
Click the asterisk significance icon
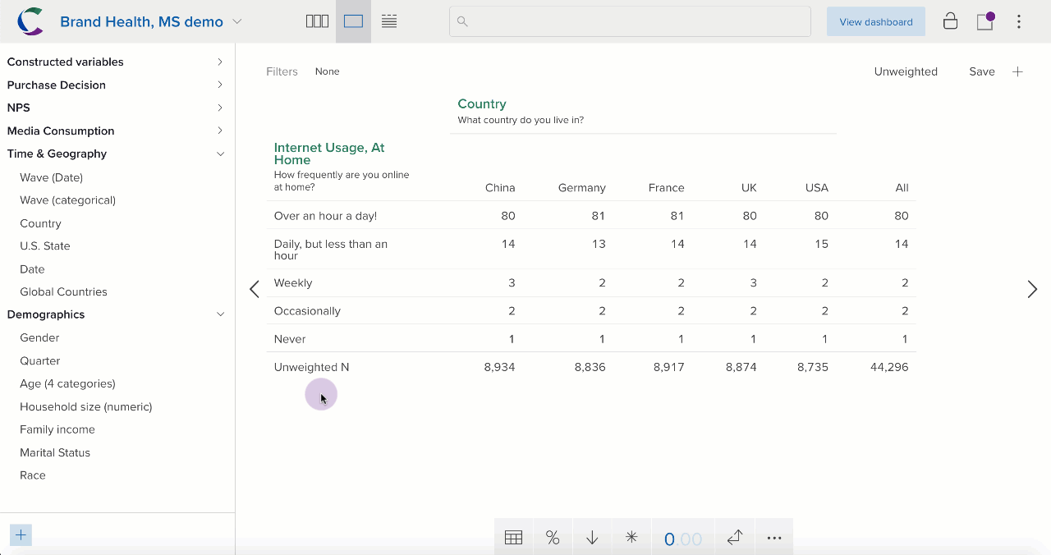tap(631, 538)
